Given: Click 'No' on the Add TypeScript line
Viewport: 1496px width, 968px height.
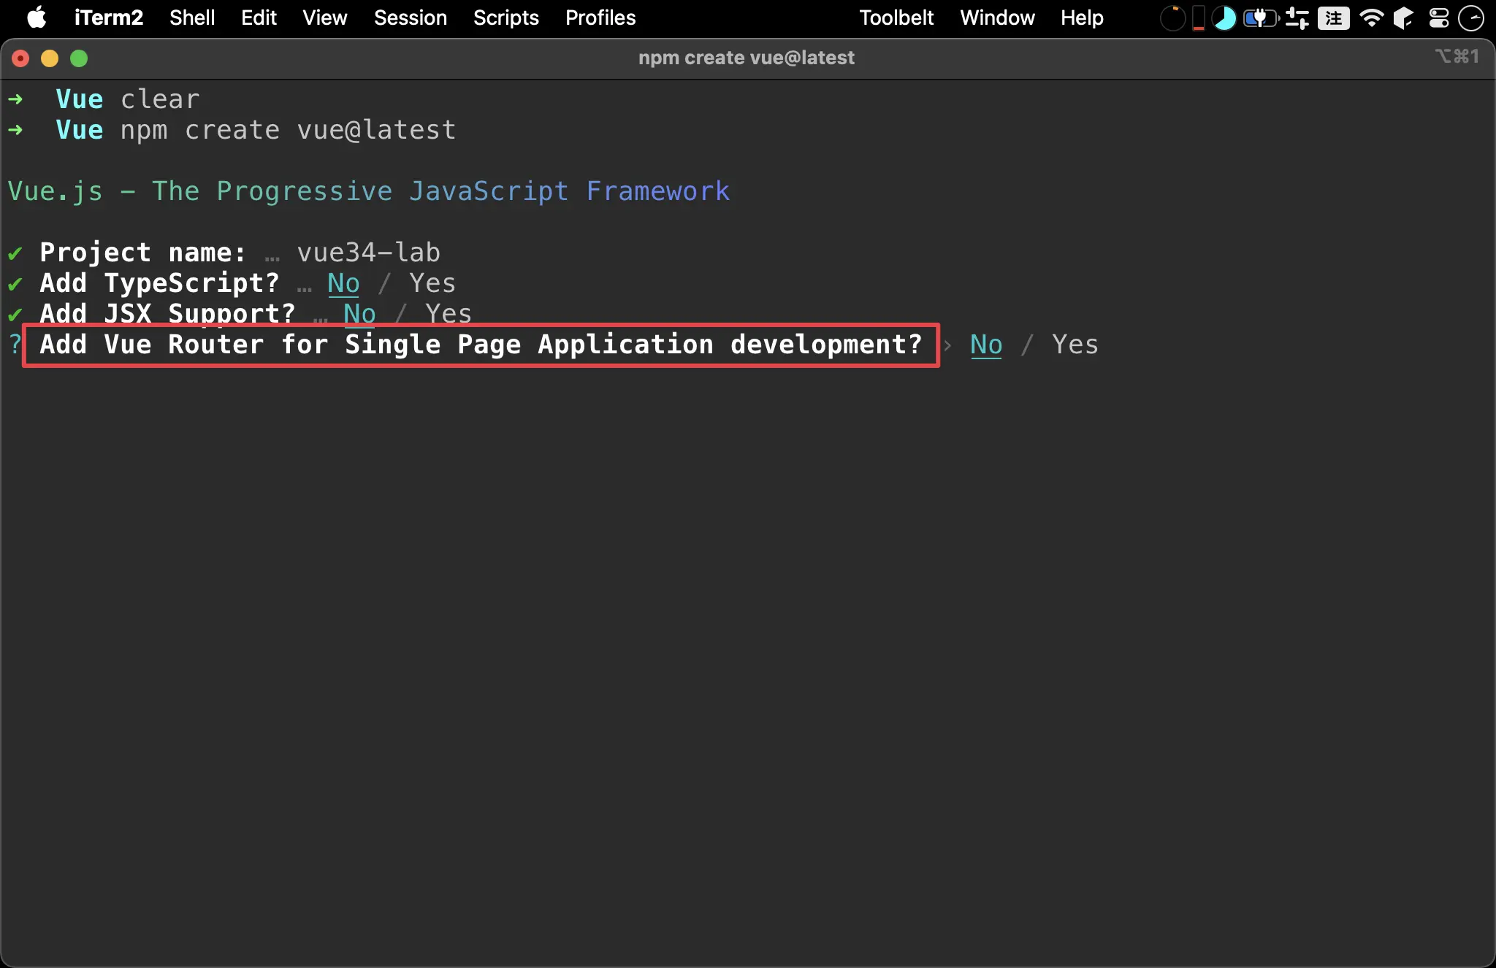Looking at the screenshot, I should coord(343,283).
